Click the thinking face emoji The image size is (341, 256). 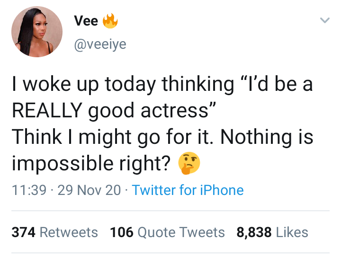[x=189, y=163]
